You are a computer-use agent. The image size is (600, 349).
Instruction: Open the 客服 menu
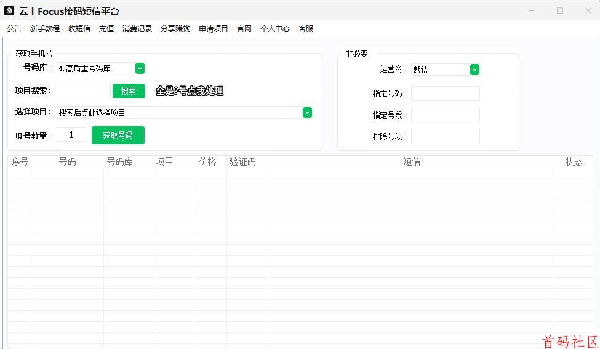click(306, 29)
